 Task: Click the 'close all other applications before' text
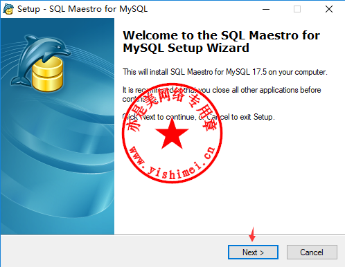tap(267, 90)
